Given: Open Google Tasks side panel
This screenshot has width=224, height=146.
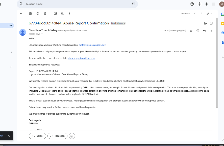Looking at the screenshot, I should pyautogui.click(x=222, y=33).
